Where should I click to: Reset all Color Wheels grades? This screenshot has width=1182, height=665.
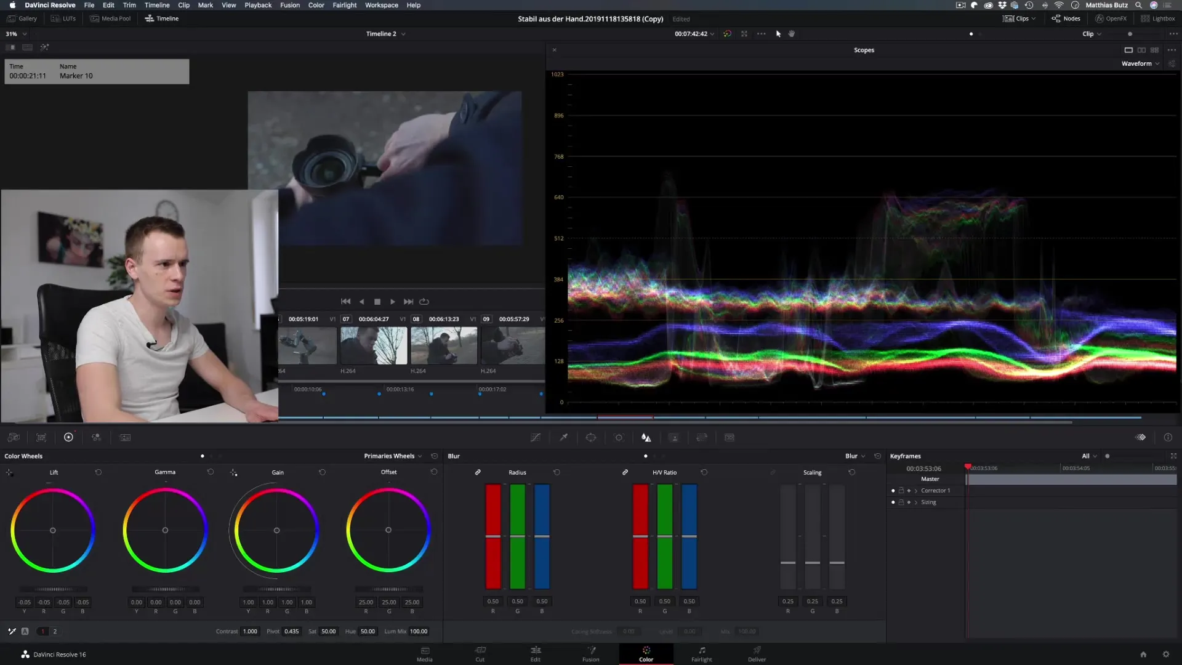(434, 456)
